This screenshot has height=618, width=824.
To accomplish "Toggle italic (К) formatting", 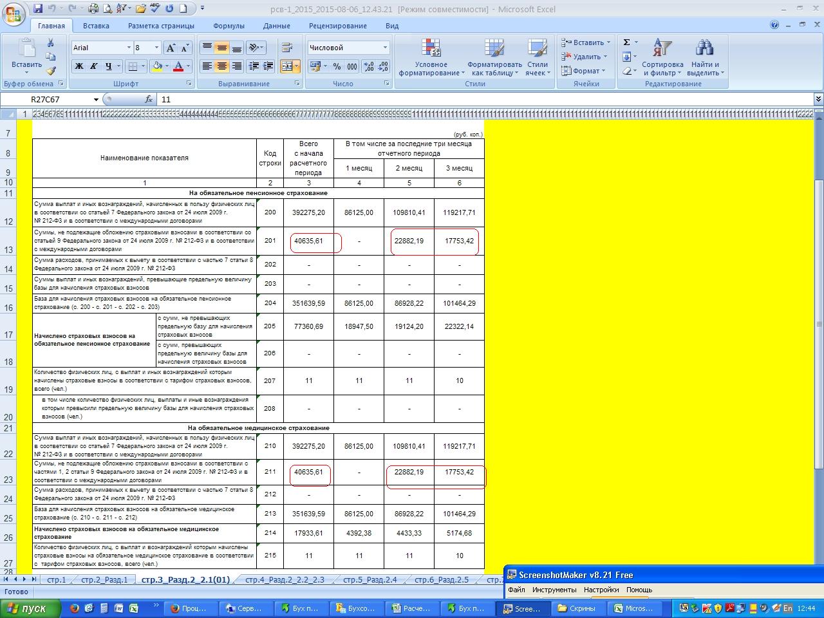I will [x=93, y=66].
